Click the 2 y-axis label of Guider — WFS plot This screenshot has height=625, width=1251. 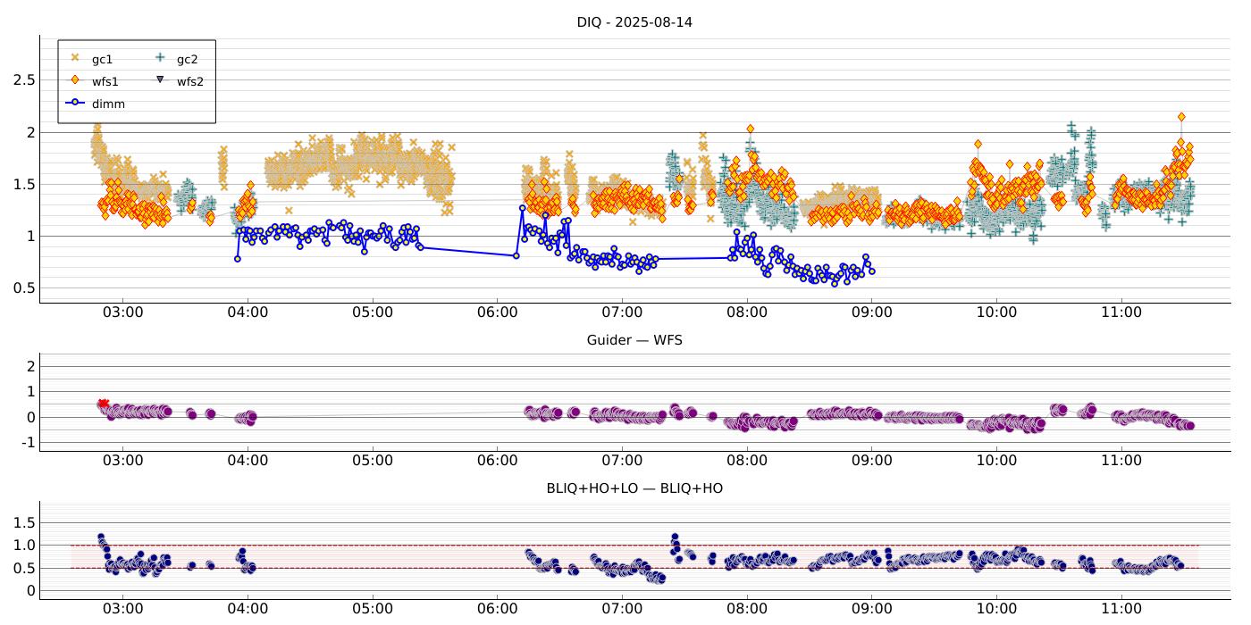coord(30,366)
